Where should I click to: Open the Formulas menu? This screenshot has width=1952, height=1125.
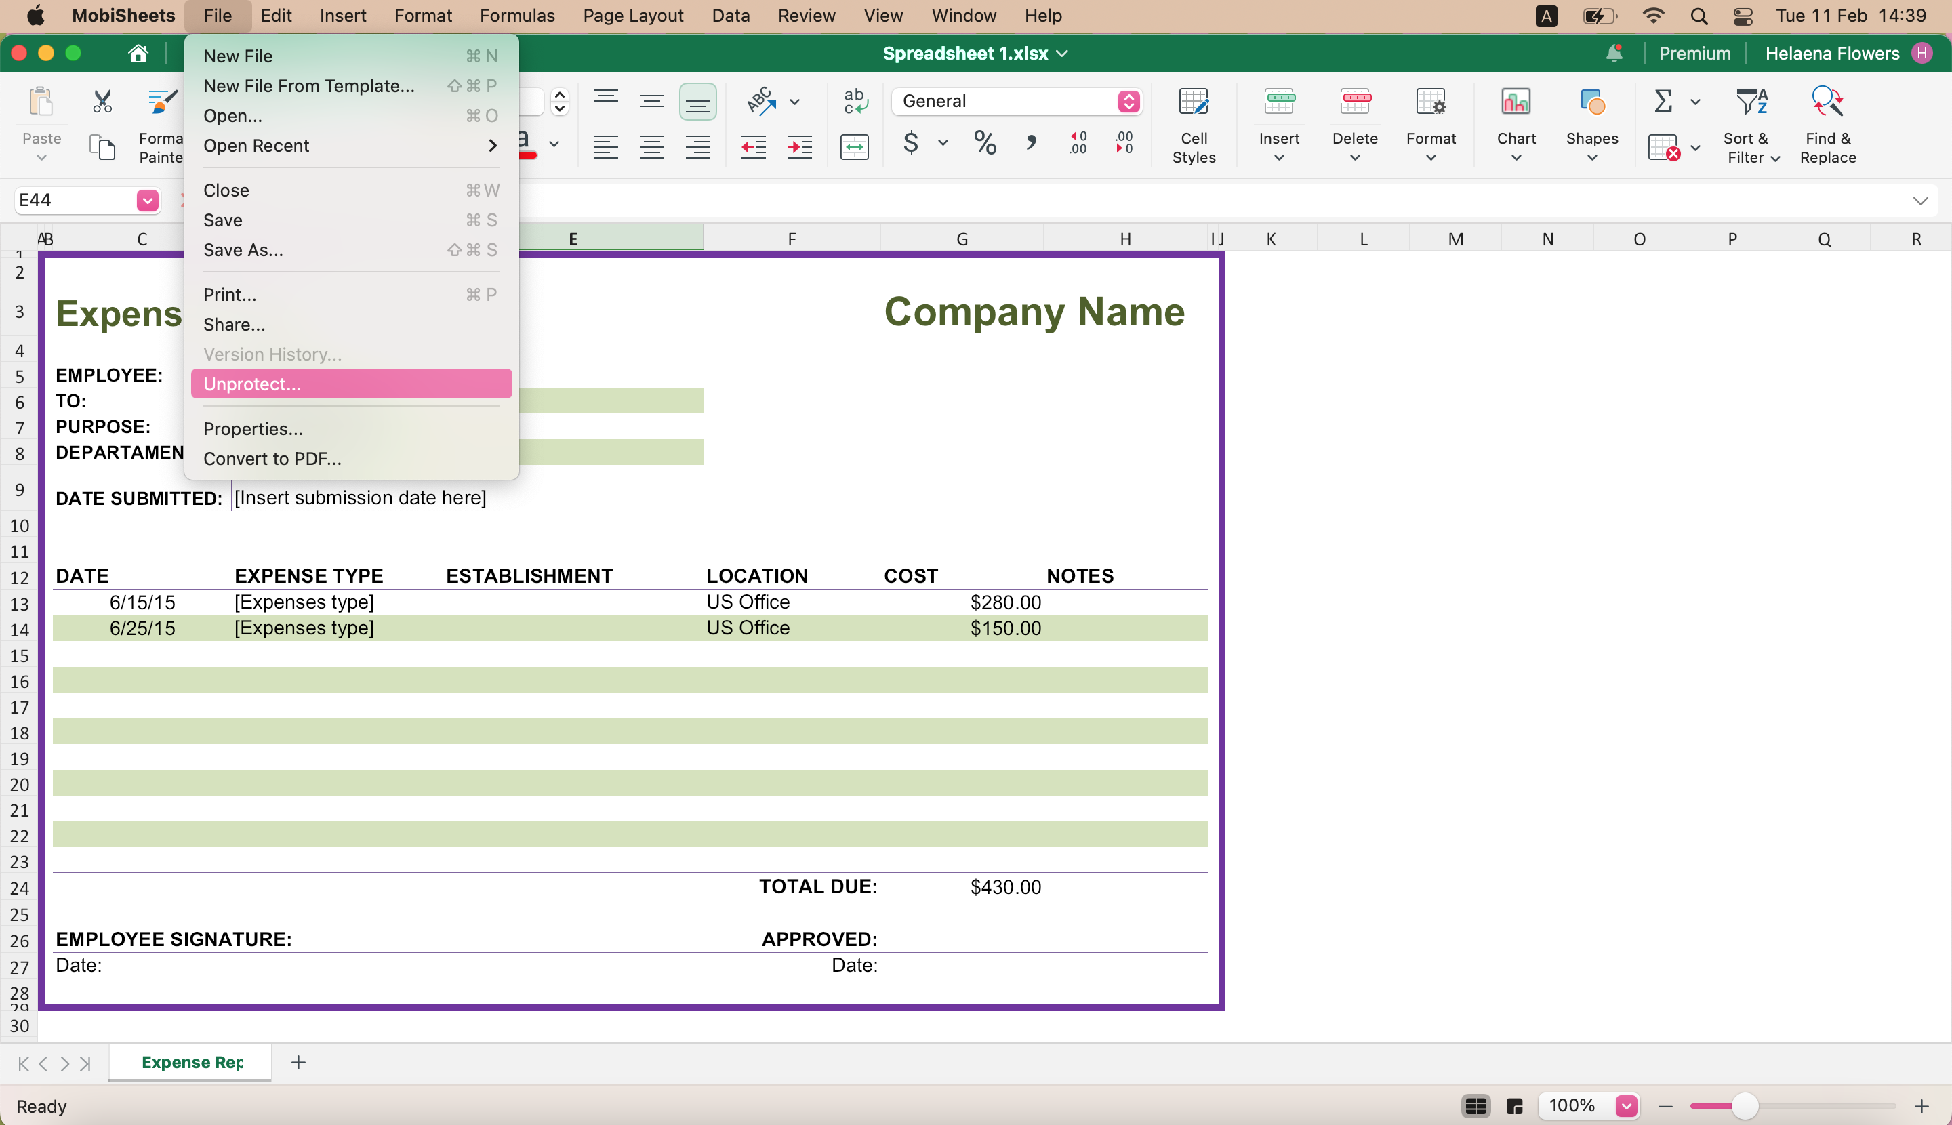point(517,16)
